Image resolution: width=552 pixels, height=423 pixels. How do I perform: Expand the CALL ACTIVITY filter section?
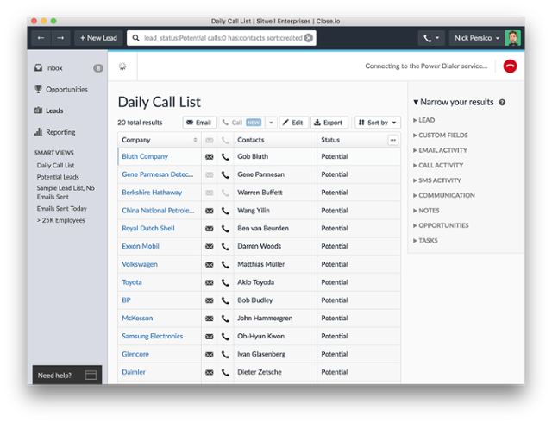click(x=438, y=166)
